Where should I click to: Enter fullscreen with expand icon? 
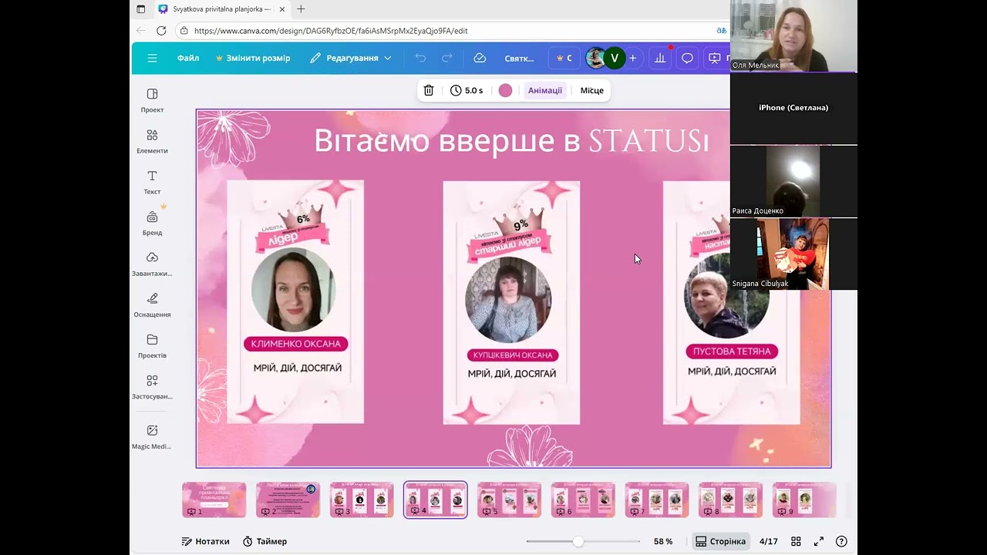pos(819,541)
